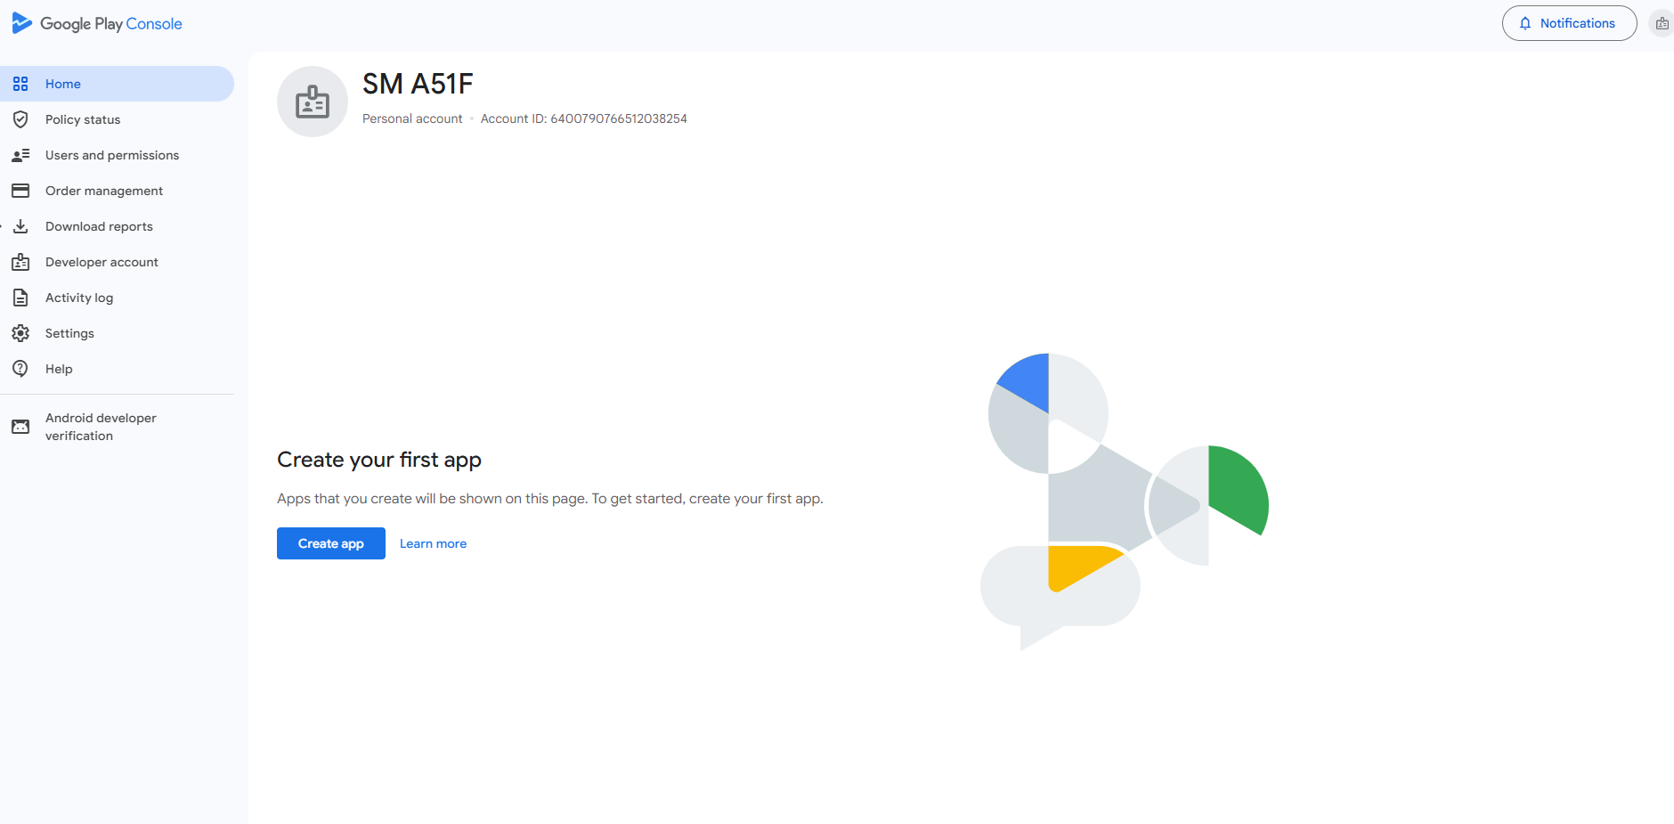Open the Home menu item
This screenshot has height=824, width=1674.
pos(117,84)
